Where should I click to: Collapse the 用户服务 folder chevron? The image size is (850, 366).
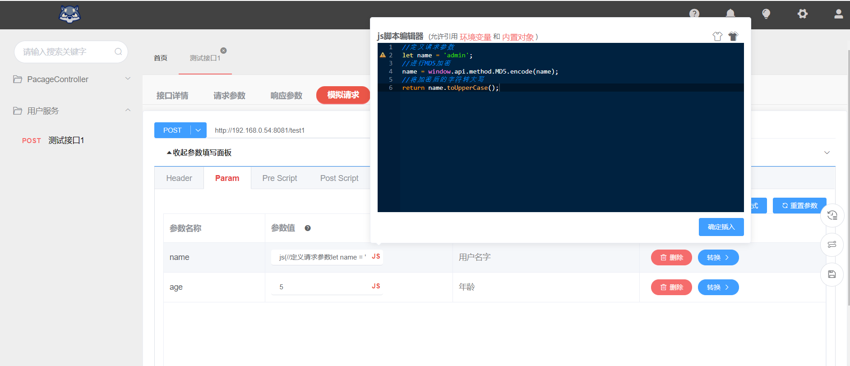coord(128,110)
